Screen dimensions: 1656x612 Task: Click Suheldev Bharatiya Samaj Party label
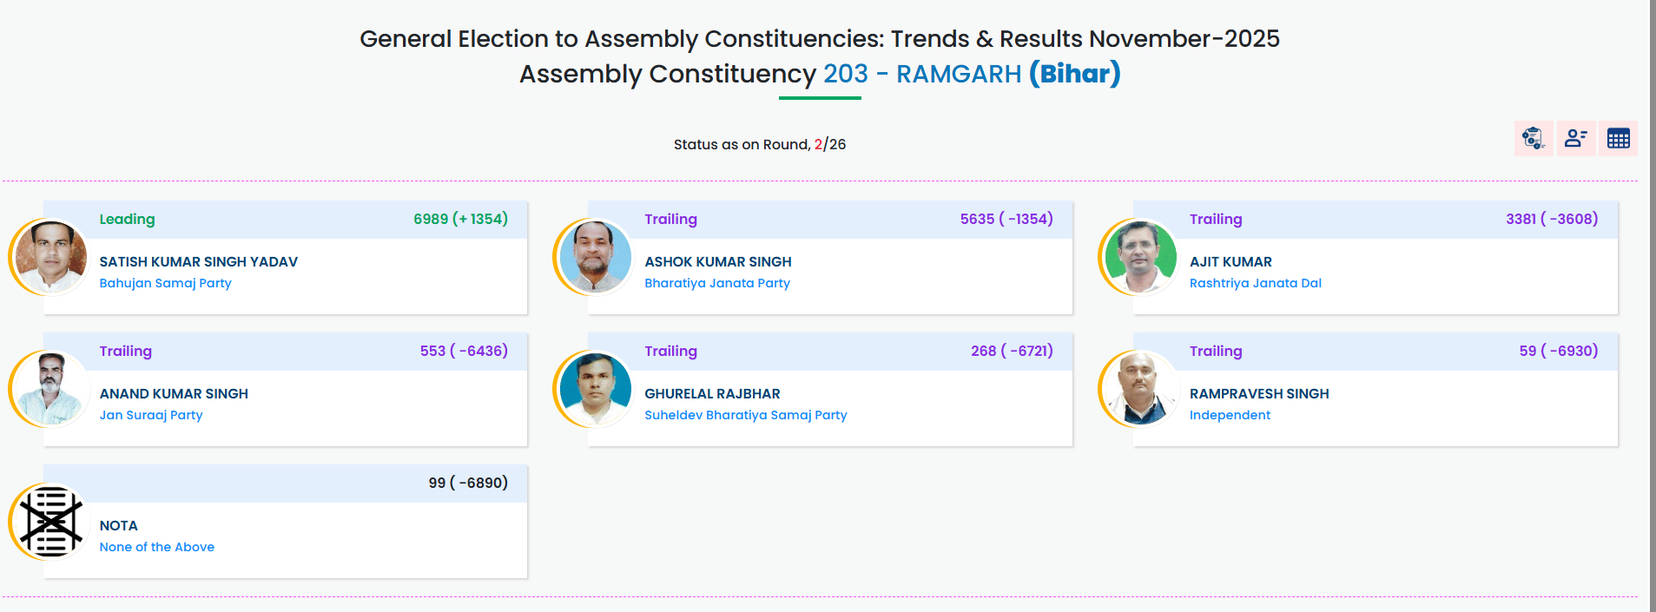point(745,415)
